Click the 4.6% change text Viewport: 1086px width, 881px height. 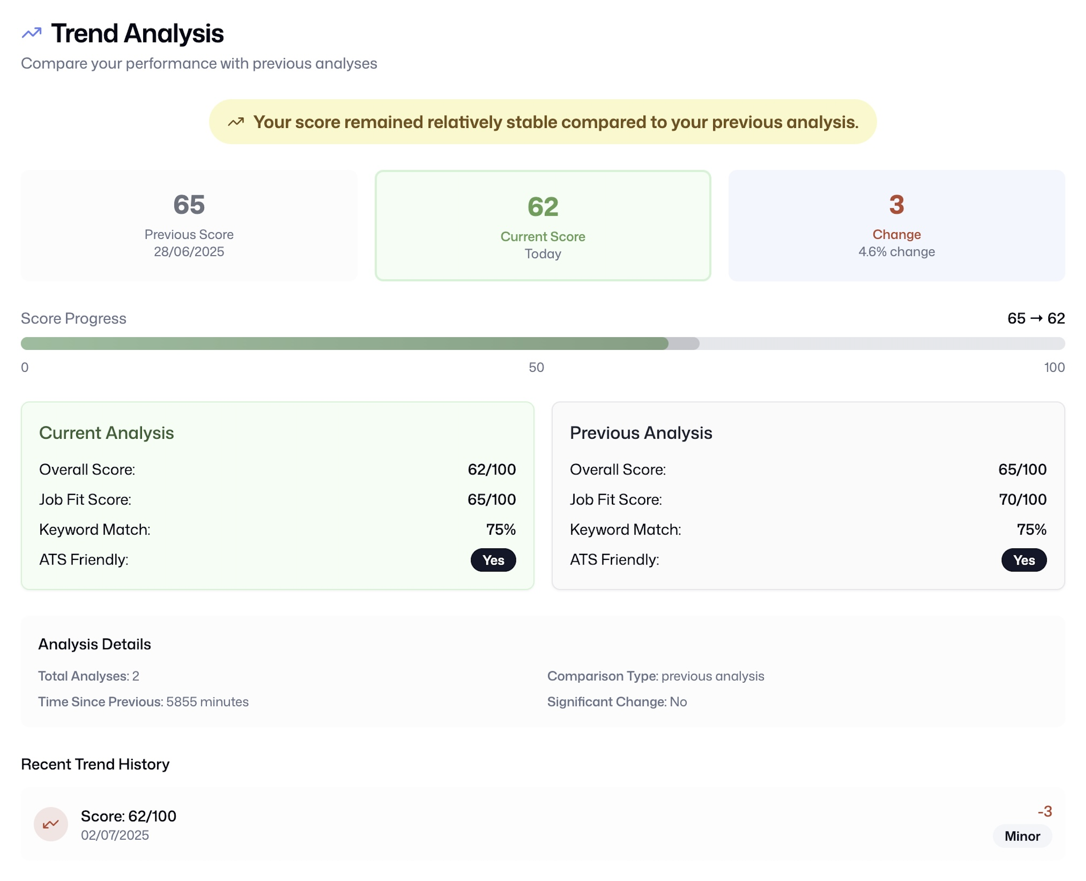[897, 252]
